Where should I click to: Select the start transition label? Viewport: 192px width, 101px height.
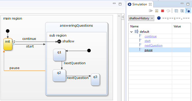click(30, 46)
